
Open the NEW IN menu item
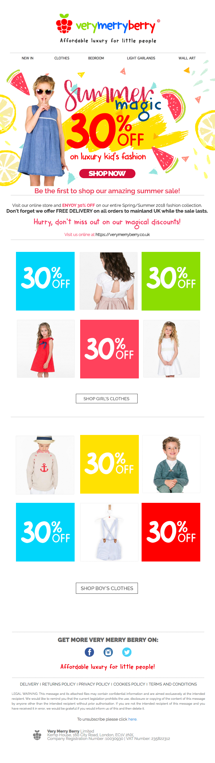pos(28,58)
